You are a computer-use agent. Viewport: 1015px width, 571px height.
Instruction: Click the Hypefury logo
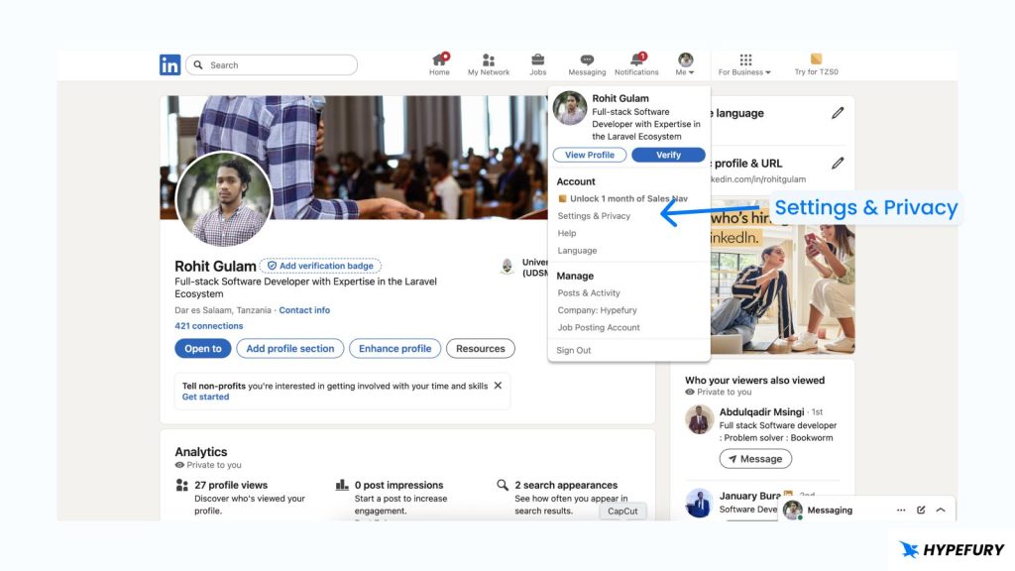tap(950, 549)
